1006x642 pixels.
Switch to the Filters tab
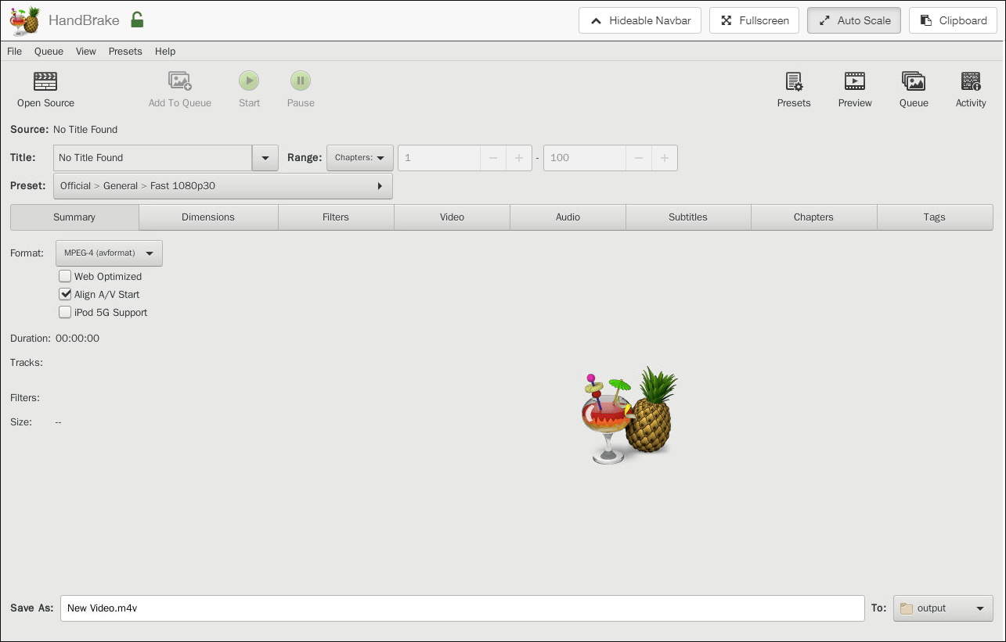coord(336,217)
